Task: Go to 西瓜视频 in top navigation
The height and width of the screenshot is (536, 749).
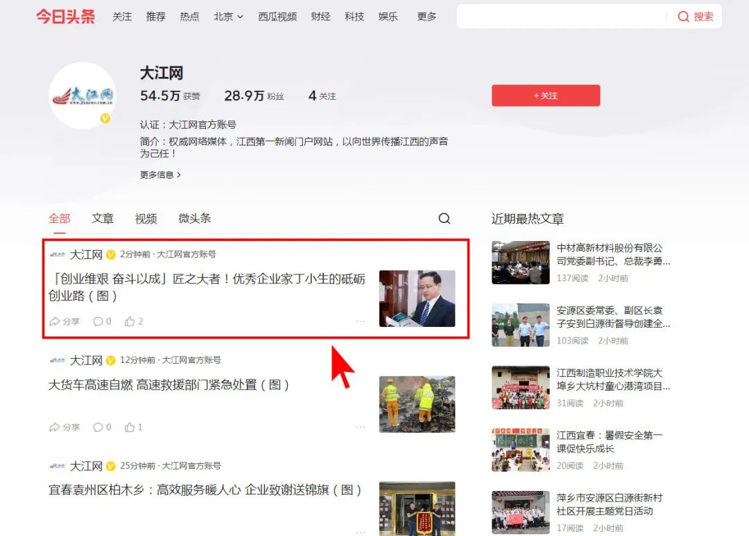Action: [x=277, y=17]
